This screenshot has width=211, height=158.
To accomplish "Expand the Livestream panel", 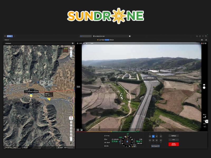I will [73, 43].
